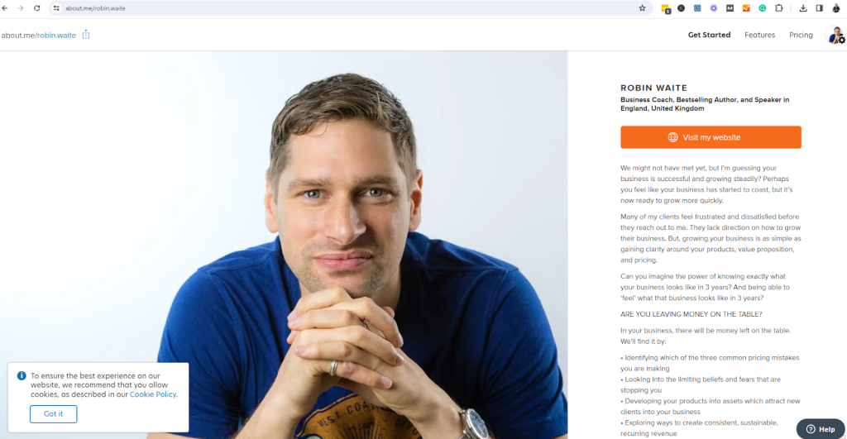Viewport: 847px width, 439px height.
Task: Open the browser downloads icon
Action: pos(803,8)
